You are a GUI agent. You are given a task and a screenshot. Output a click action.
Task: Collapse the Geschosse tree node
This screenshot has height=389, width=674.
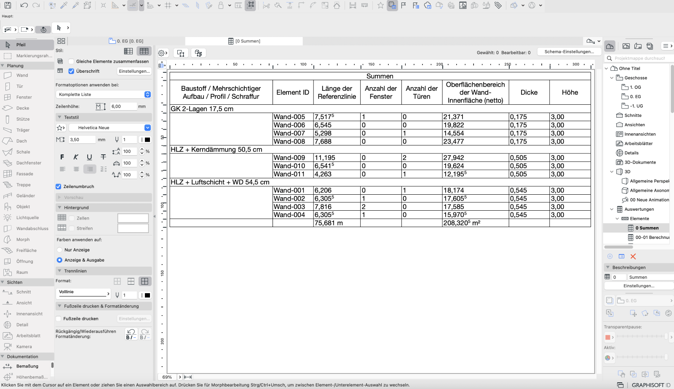[612, 78]
